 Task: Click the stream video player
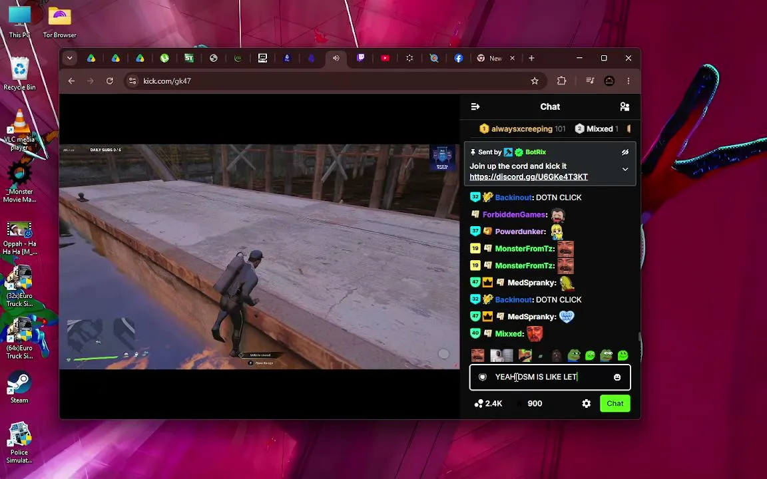click(259, 256)
